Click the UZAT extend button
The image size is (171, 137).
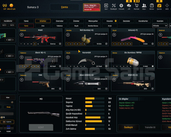(x=41, y=127)
